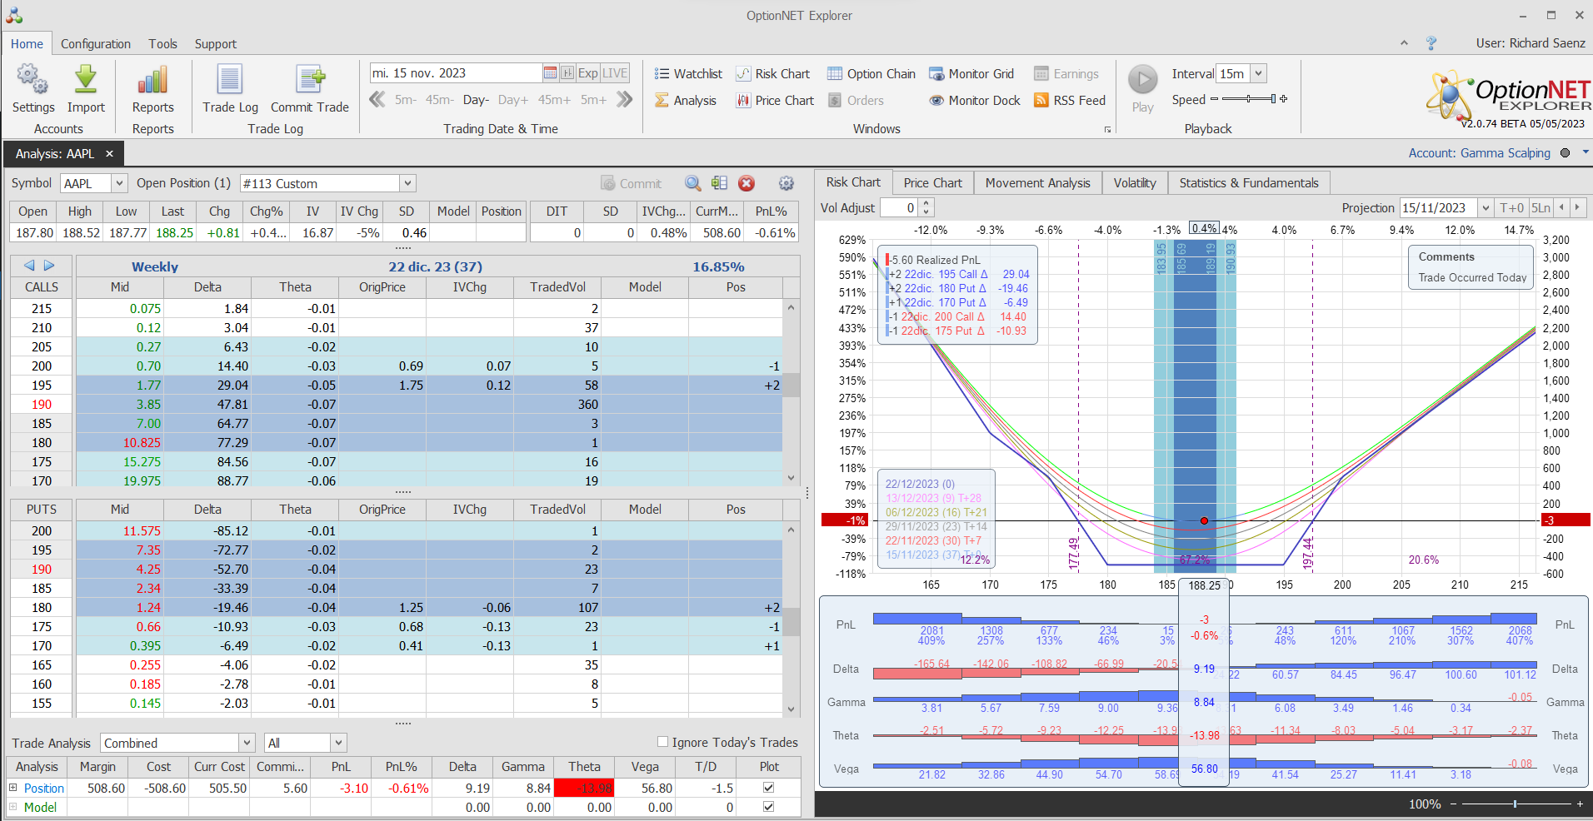1593x821 pixels.
Task: Open the Monitor Dock window
Action: pos(975,100)
